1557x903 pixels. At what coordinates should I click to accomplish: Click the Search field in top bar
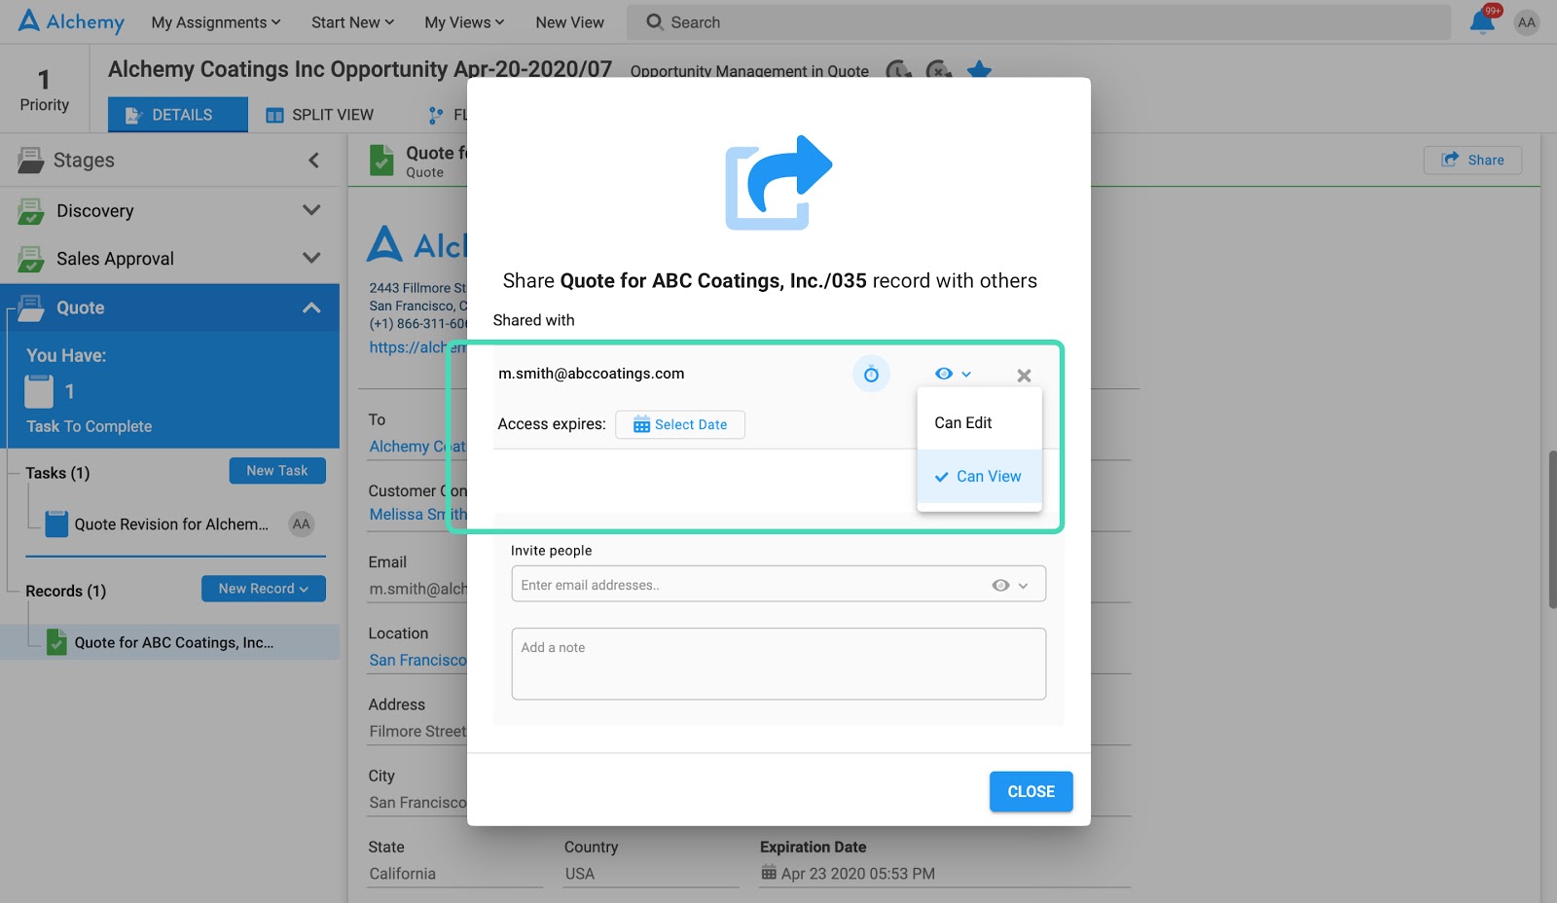click(1038, 22)
